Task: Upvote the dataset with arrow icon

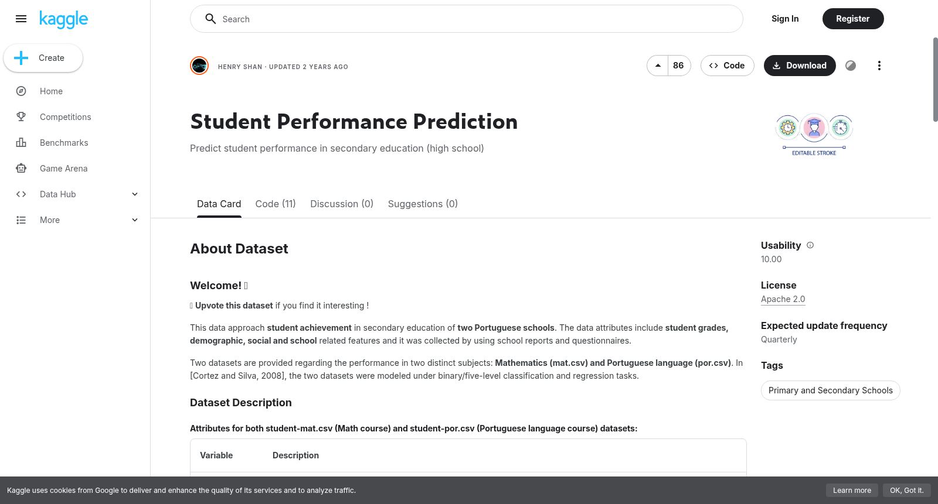Action: pos(658,66)
